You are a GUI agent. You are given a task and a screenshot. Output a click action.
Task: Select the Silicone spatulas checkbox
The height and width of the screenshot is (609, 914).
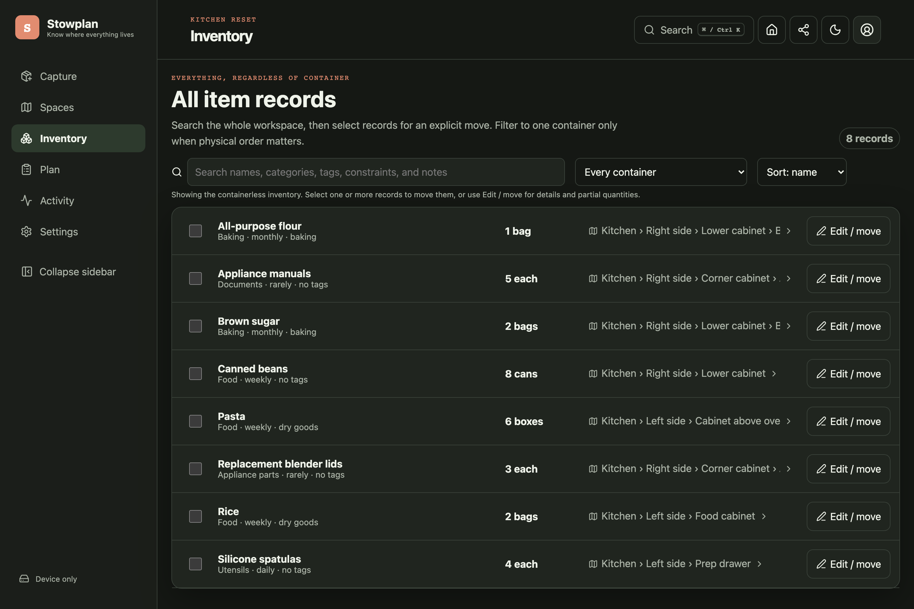[x=195, y=564]
